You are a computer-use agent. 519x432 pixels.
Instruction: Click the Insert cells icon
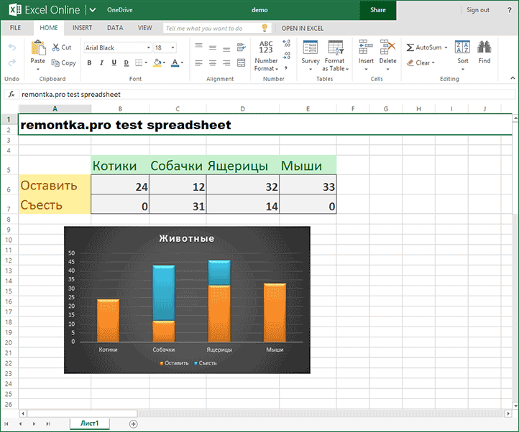366,47
